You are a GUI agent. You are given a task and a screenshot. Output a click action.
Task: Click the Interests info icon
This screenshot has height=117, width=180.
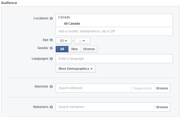point(51,86)
